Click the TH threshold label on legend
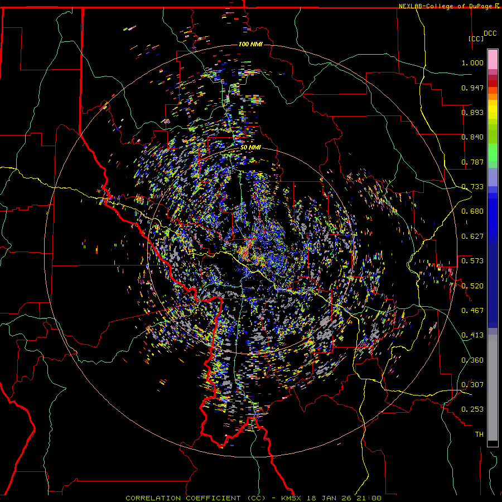Screen dimensions: 502x502 tap(479, 435)
